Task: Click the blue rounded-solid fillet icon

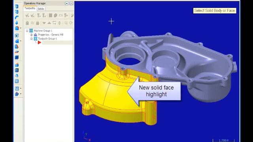Action: click(x=17, y=41)
